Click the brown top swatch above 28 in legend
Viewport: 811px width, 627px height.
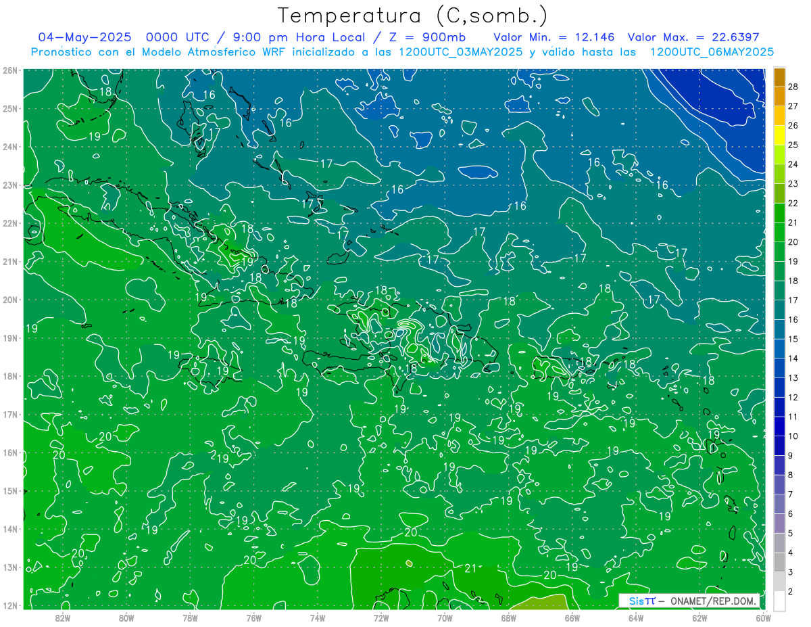780,77
